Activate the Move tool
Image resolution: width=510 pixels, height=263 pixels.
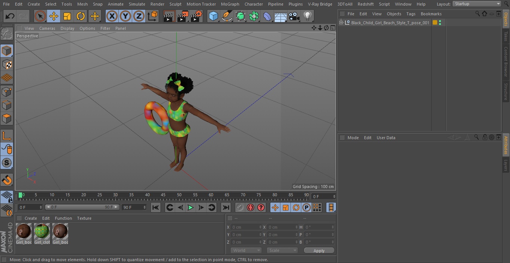pyautogui.click(x=54, y=16)
